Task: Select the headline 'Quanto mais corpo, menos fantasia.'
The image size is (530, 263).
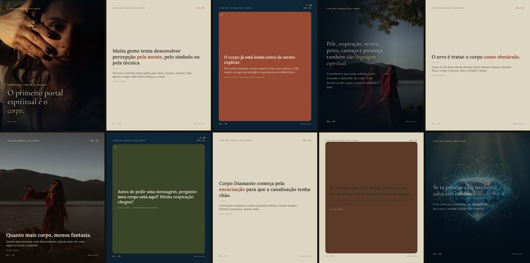Action: coord(49,235)
